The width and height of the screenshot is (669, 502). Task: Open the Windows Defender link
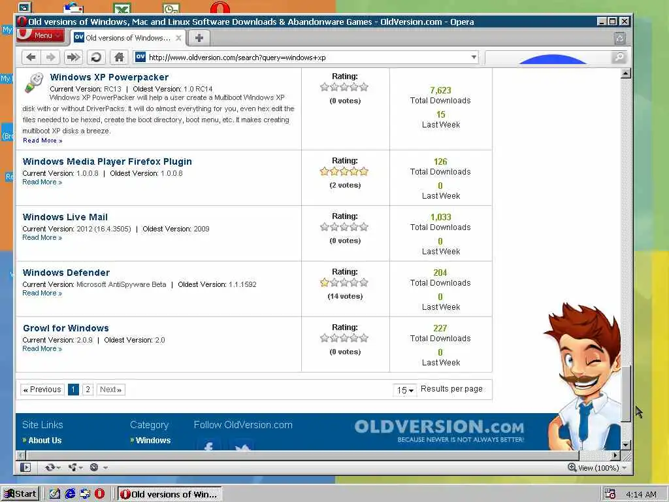66,273
